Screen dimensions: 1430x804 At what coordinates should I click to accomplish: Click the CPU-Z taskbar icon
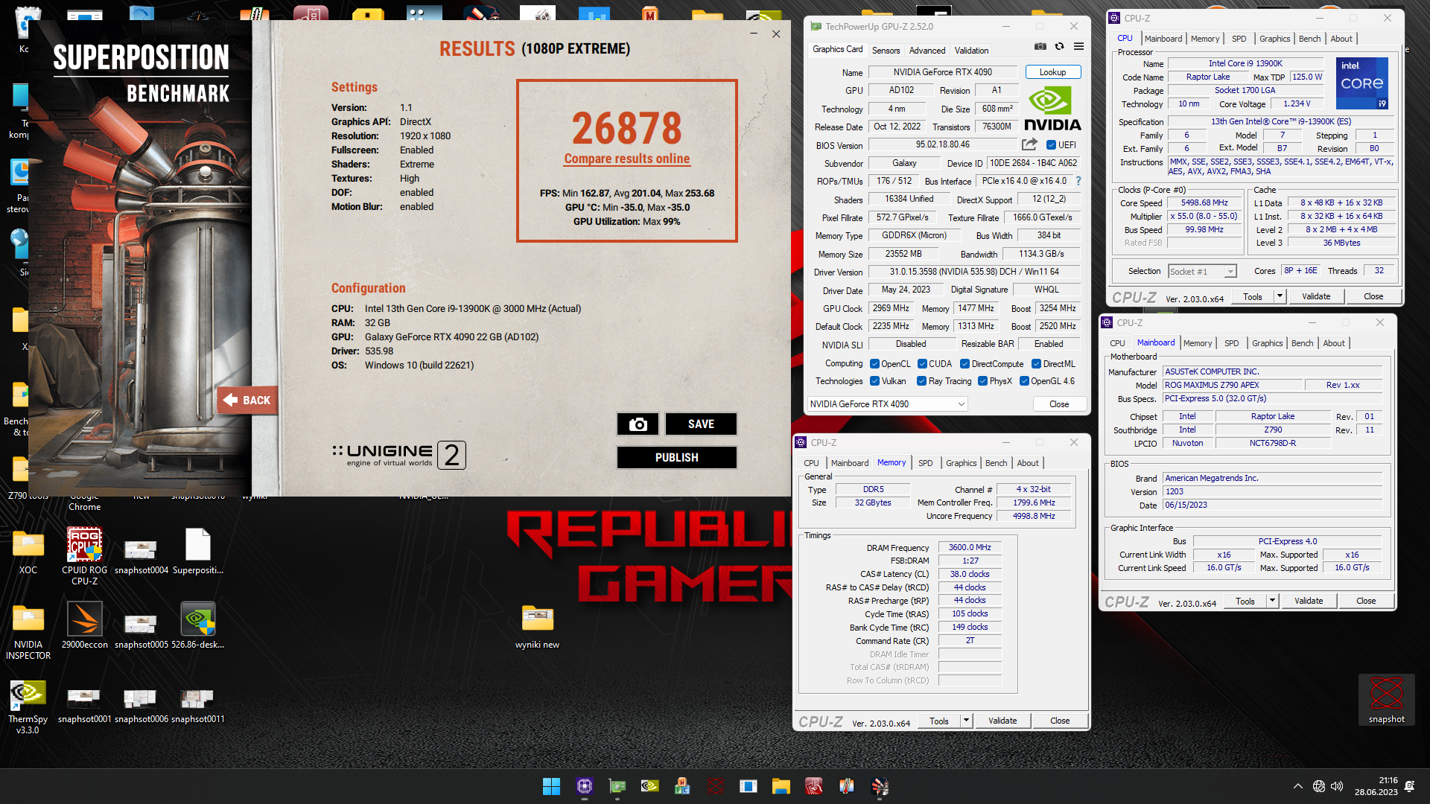(x=585, y=786)
